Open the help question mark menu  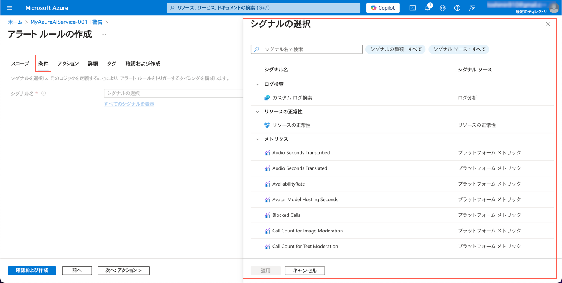click(457, 8)
